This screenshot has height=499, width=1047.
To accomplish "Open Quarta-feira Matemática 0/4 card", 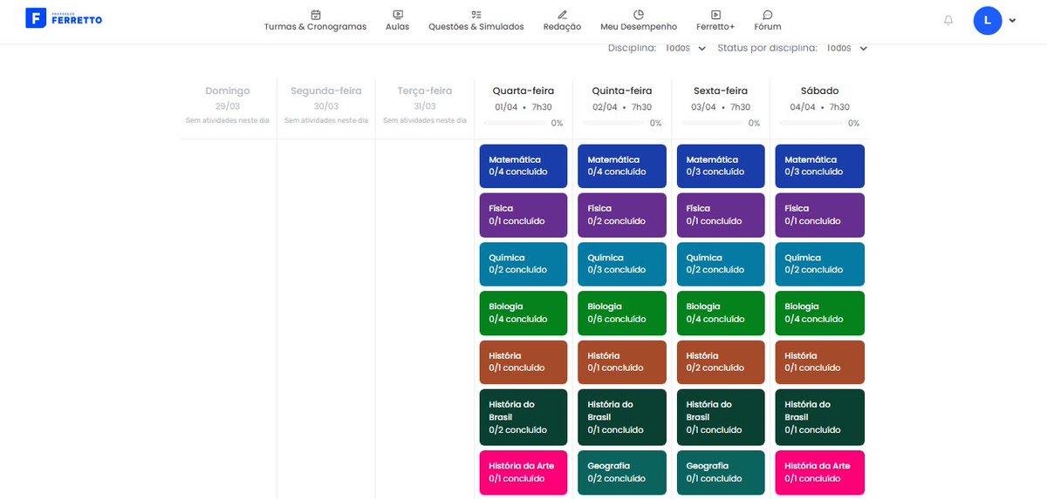I will (523, 166).
